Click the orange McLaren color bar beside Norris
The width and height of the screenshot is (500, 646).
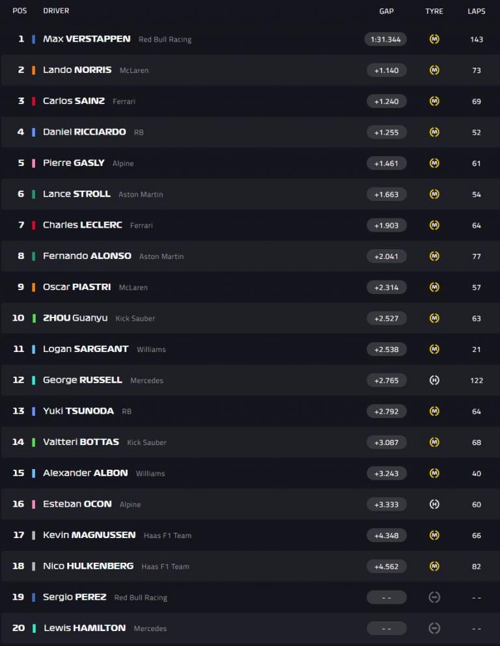pyautogui.click(x=34, y=70)
